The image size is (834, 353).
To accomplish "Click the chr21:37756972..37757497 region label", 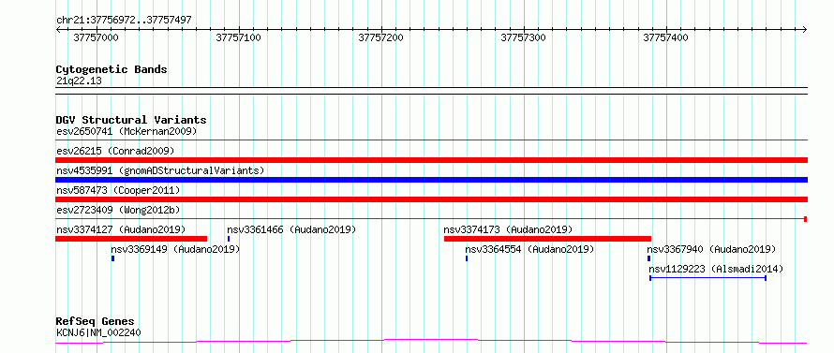I will coord(124,21).
